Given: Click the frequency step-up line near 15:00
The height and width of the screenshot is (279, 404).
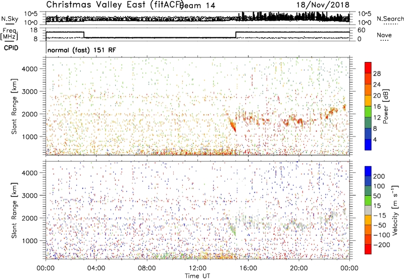Looking at the screenshot, I should [236, 35].
